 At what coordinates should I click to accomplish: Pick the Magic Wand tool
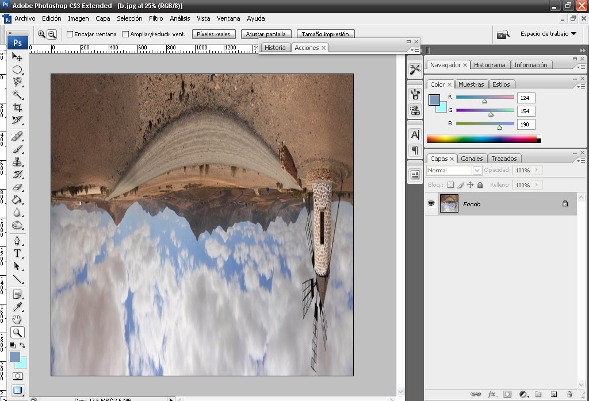click(x=17, y=95)
